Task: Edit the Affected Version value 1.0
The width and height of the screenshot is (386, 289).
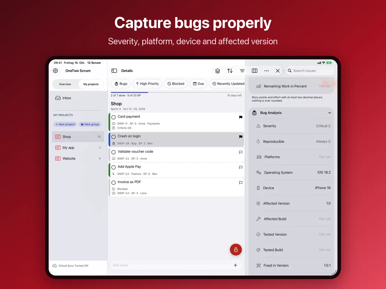Action: pyautogui.click(x=328, y=203)
